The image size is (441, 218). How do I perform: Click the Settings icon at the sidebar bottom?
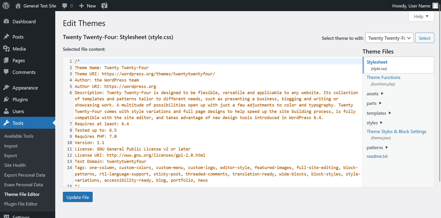(x=6, y=217)
